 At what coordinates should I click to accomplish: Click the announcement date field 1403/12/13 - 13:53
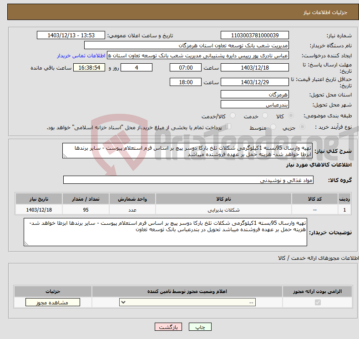pyautogui.click(x=71, y=35)
